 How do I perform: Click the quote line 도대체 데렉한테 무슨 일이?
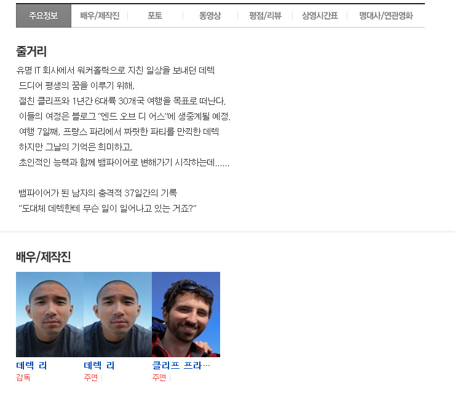click(108, 208)
